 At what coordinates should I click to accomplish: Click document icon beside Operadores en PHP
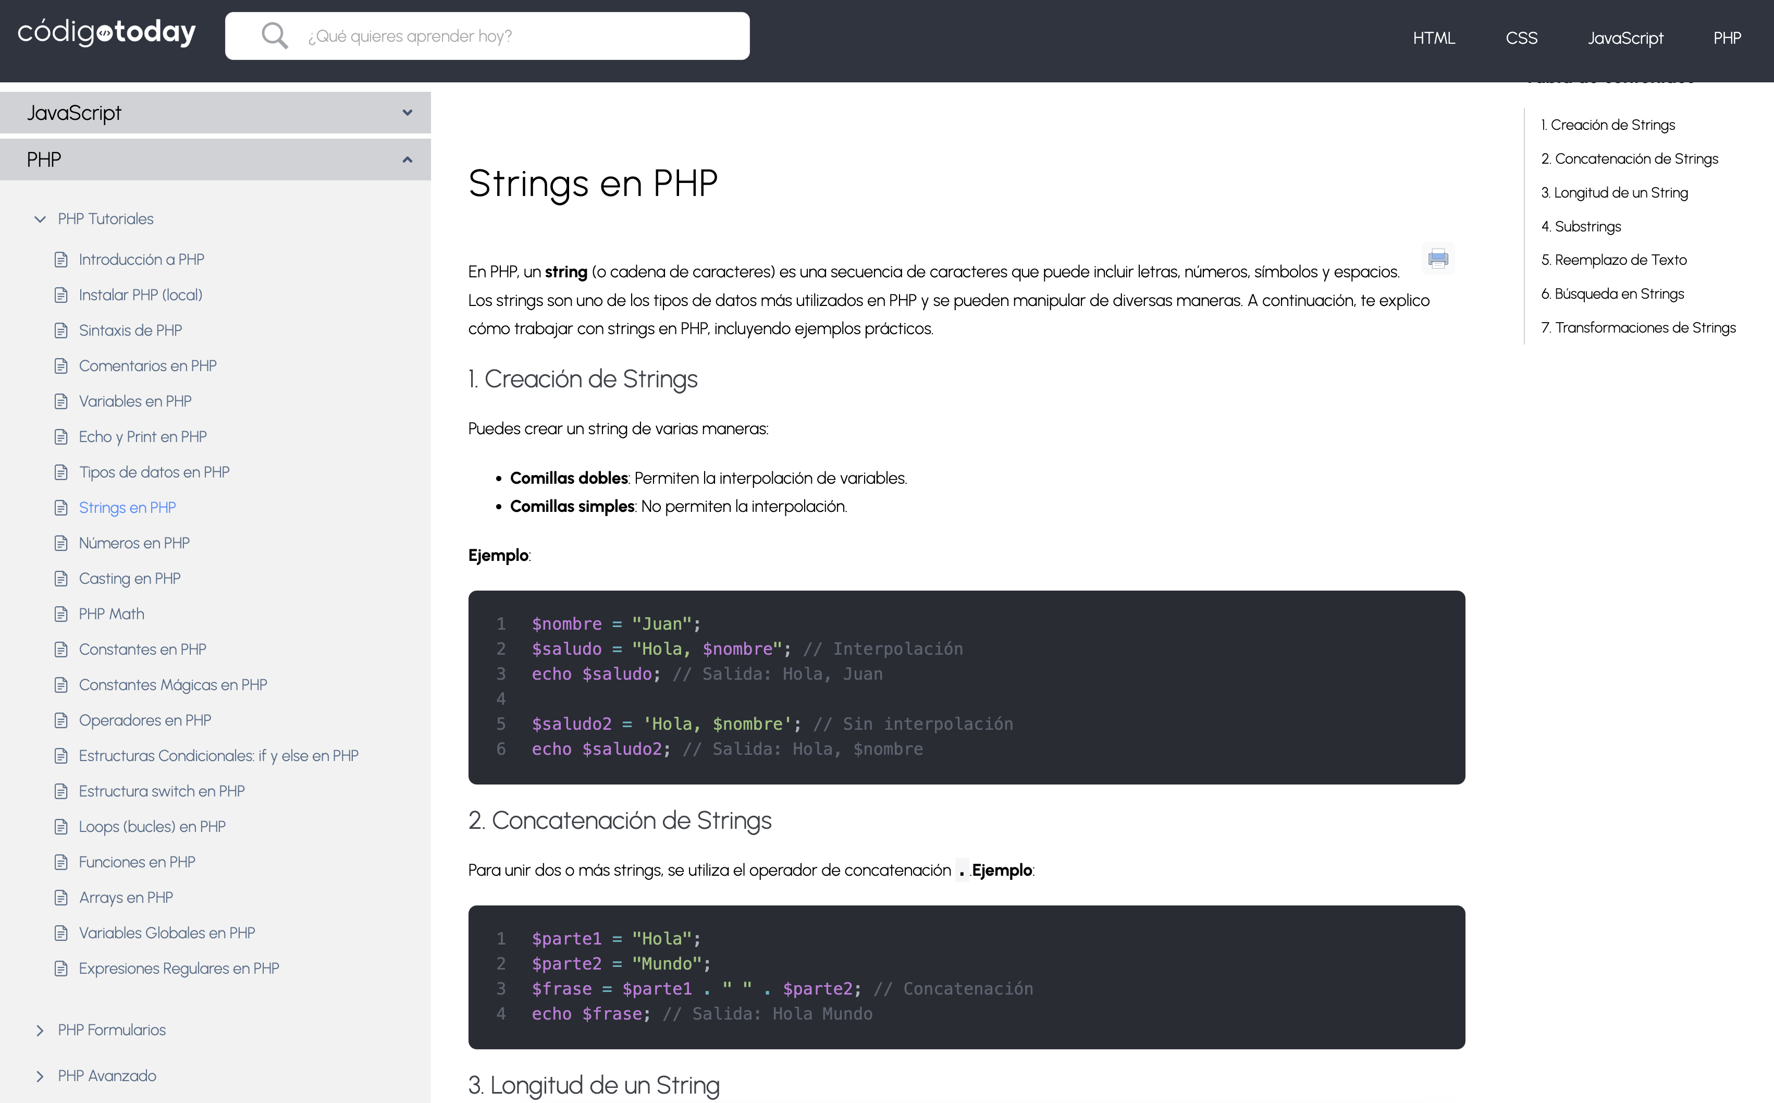pyautogui.click(x=61, y=720)
